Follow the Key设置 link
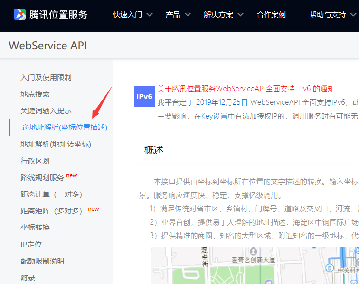Viewport: 359px width, 284px height. point(214,116)
